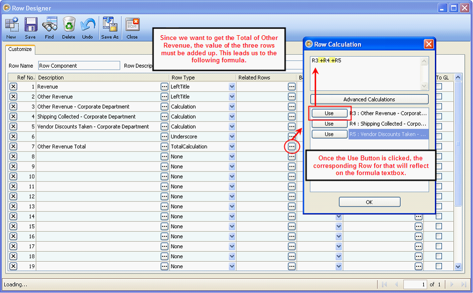Check the To GL checkbox for row 16
The width and height of the screenshot is (473, 293).
pos(439,236)
